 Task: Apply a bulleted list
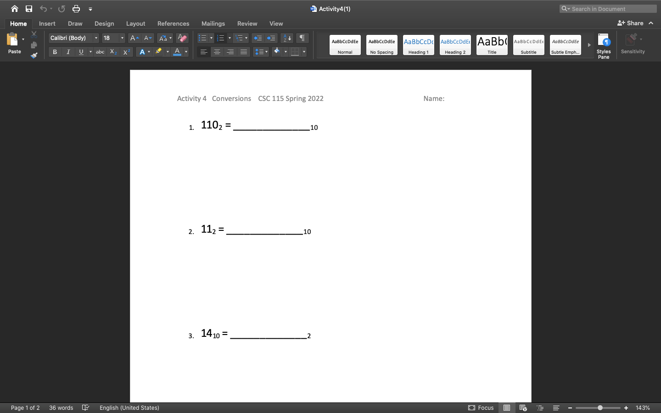click(202, 38)
